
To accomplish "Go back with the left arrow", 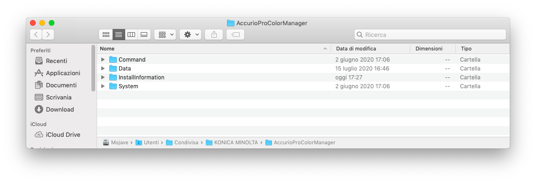I will 36,35.
